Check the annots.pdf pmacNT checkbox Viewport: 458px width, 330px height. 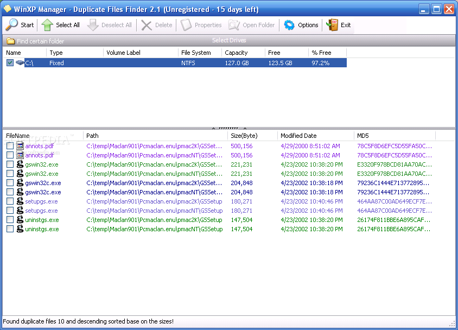pyautogui.click(x=10, y=155)
